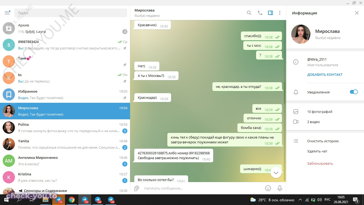Open the Архив folder

pos(65,28)
